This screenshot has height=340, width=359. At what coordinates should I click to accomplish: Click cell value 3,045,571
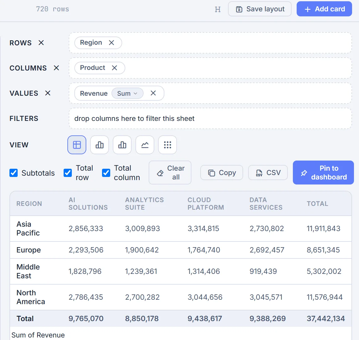pos(266,297)
